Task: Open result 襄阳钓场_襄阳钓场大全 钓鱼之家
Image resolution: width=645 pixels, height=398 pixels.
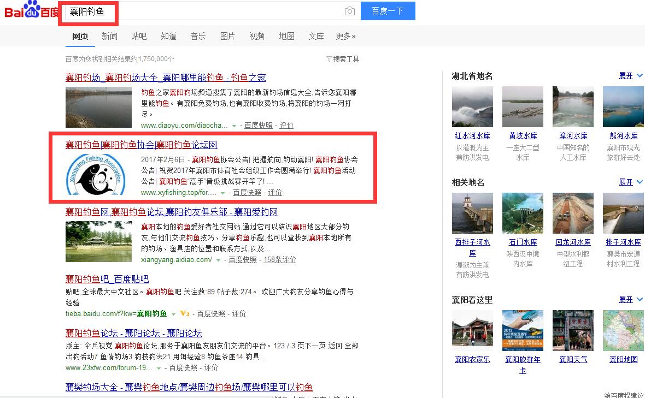Action: click(x=166, y=77)
